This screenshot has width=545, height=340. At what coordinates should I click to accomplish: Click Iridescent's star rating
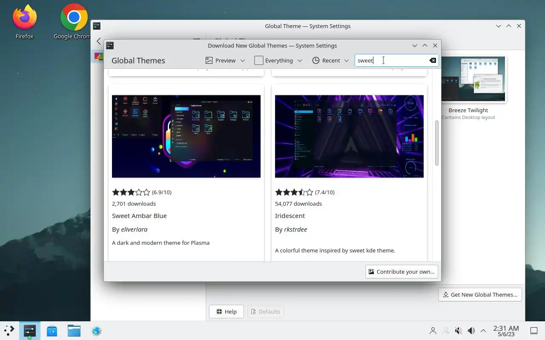tap(294, 192)
